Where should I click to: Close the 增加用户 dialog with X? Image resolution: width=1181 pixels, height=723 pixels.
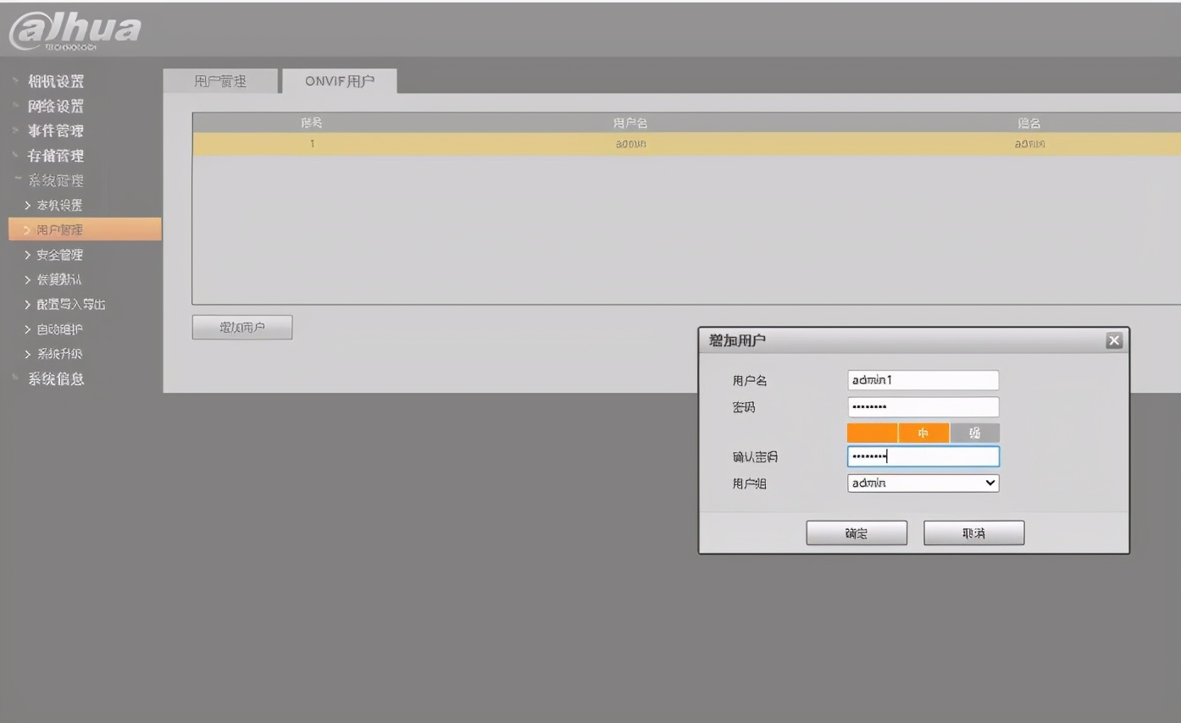[x=1114, y=340]
